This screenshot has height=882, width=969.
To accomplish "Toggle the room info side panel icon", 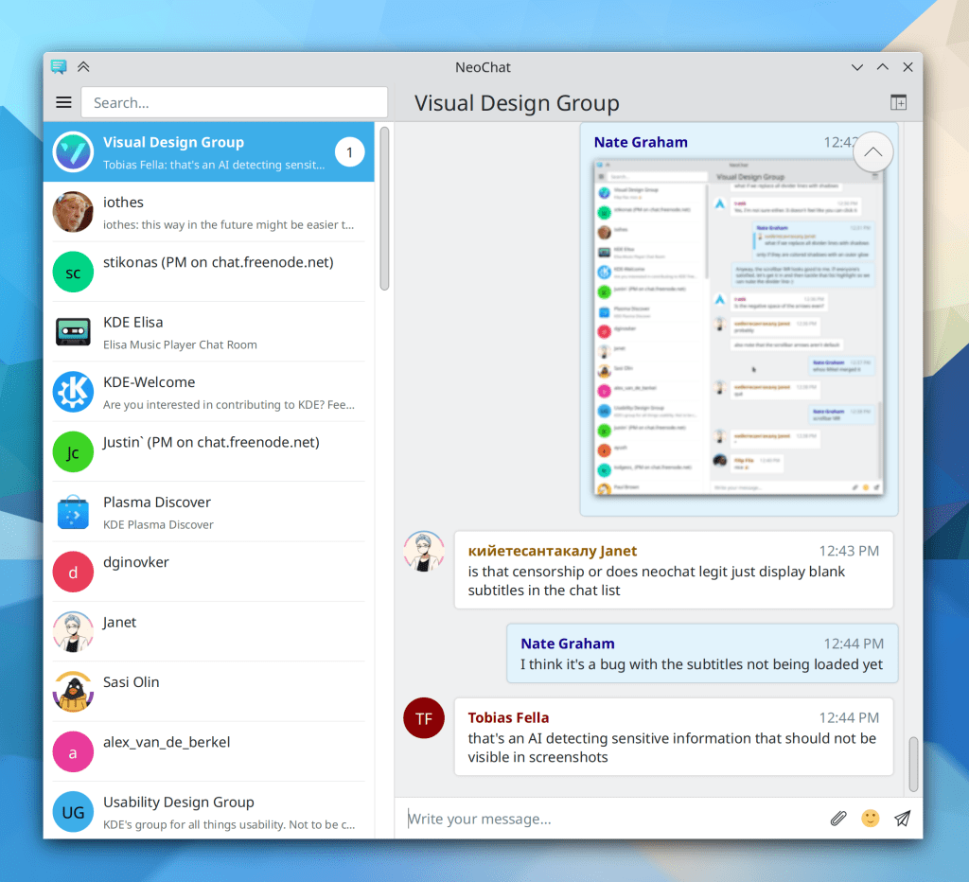I will pyautogui.click(x=898, y=103).
